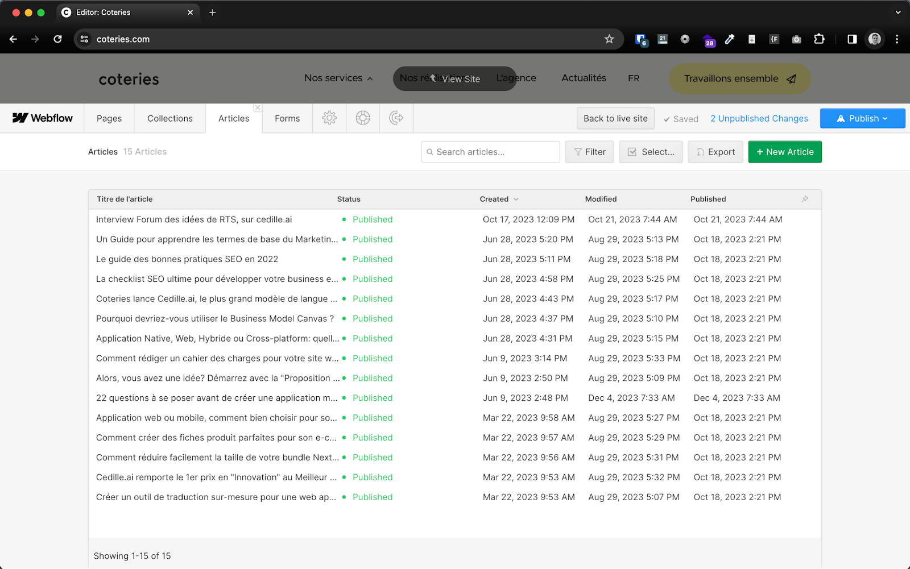The height and width of the screenshot is (569, 910).
Task: Toggle the browser side panel icon
Action: 852,39
